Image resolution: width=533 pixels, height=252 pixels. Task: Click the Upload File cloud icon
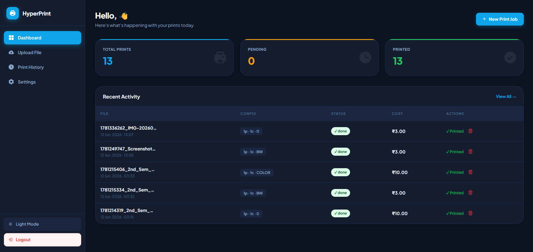11,52
